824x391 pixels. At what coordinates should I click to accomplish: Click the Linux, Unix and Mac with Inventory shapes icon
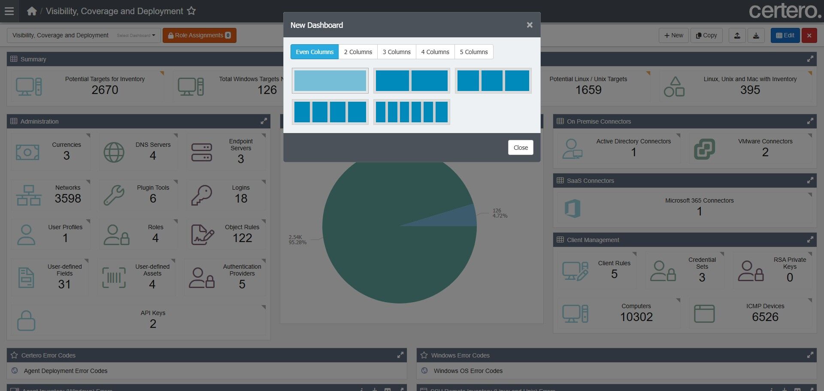[x=674, y=87]
